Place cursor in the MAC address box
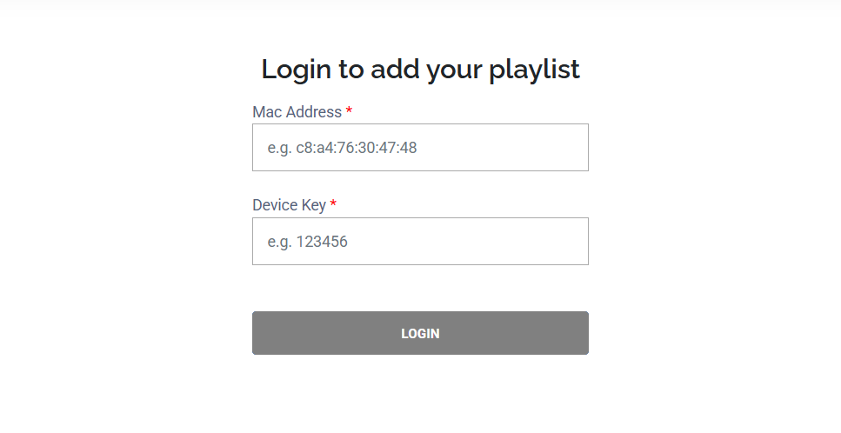841x433 pixels. point(420,148)
